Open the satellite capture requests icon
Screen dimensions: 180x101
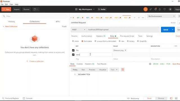[x=151, y=9]
